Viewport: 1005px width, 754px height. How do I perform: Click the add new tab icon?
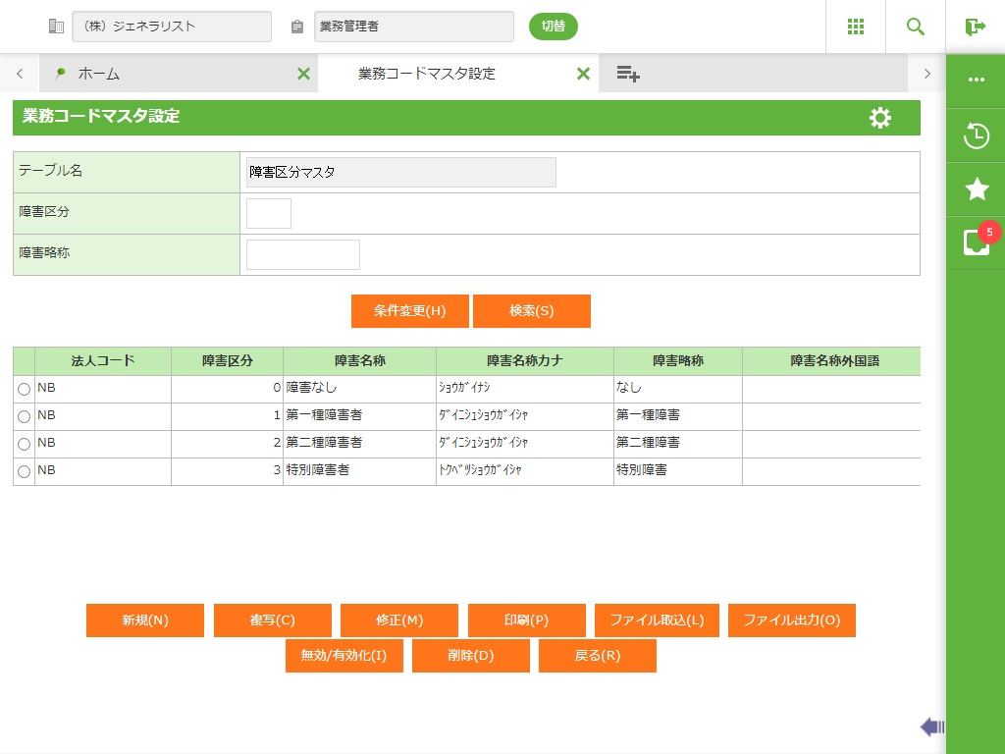click(628, 74)
